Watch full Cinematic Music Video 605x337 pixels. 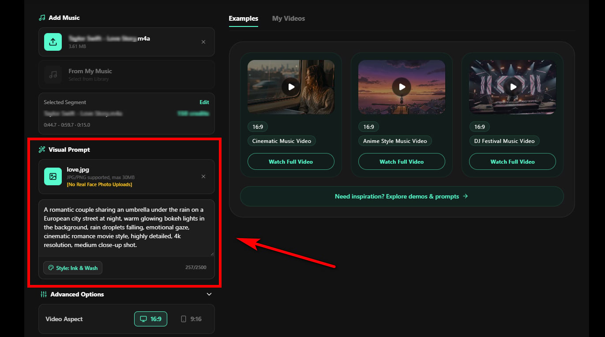[x=291, y=161]
